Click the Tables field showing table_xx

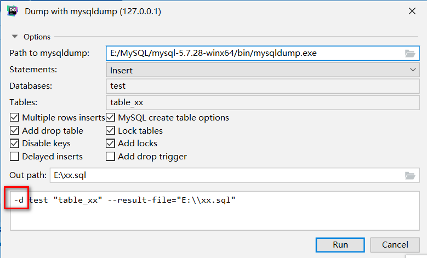pyautogui.click(x=262, y=102)
